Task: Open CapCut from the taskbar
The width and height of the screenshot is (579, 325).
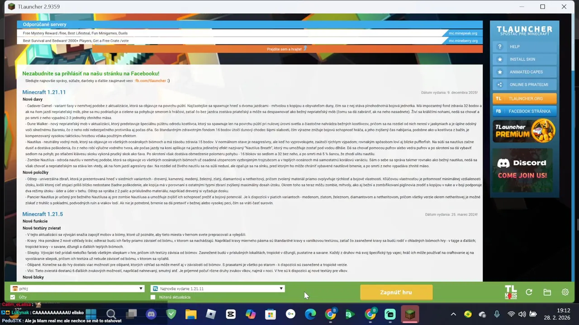Action: tap(231, 314)
